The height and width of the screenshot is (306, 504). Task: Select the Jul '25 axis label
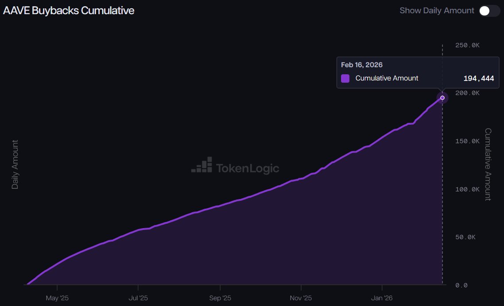click(139, 298)
